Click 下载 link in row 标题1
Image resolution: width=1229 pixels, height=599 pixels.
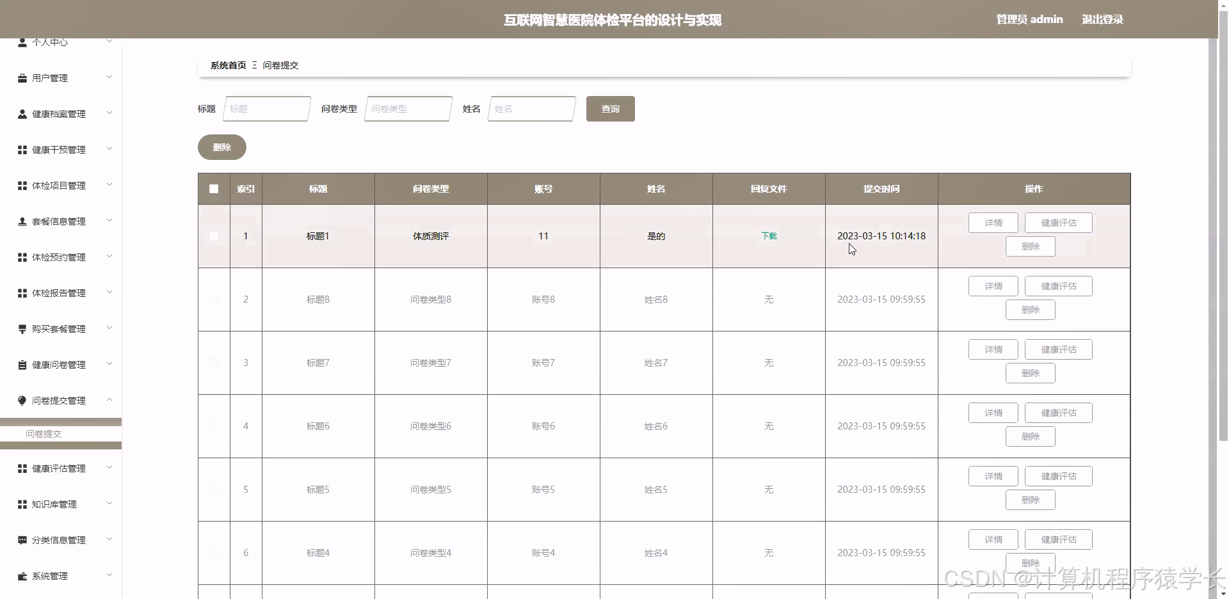pyautogui.click(x=769, y=236)
